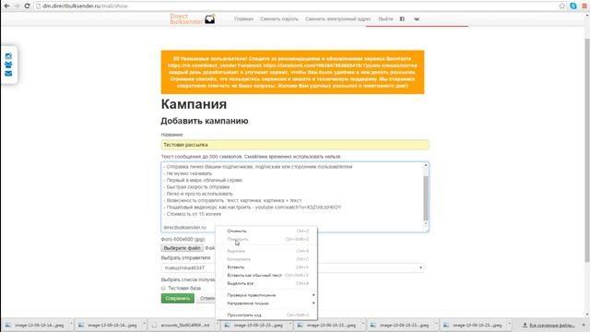This screenshot has width=590, height=332.
Task: Click the message textarea scrollbar thumb
Action: click(x=426, y=198)
